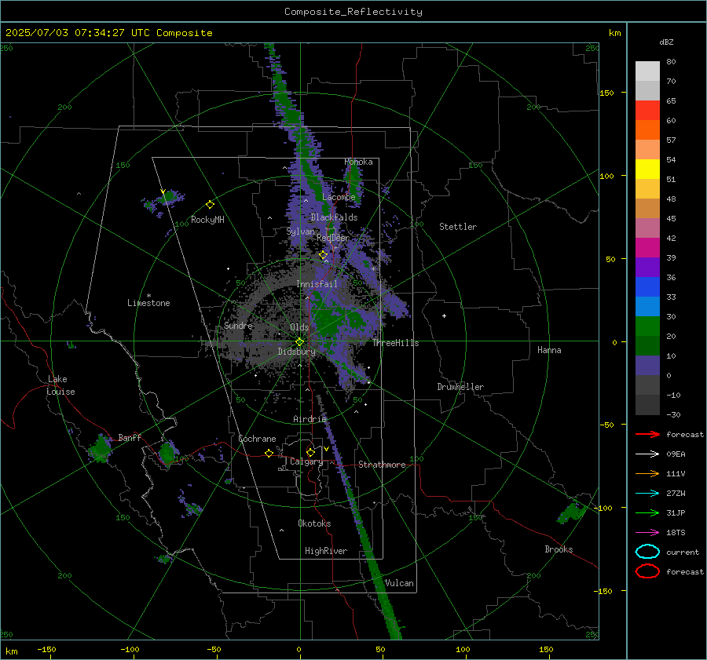Click the Composite_Reflectivity title text
The height and width of the screenshot is (660, 707).
click(353, 12)
